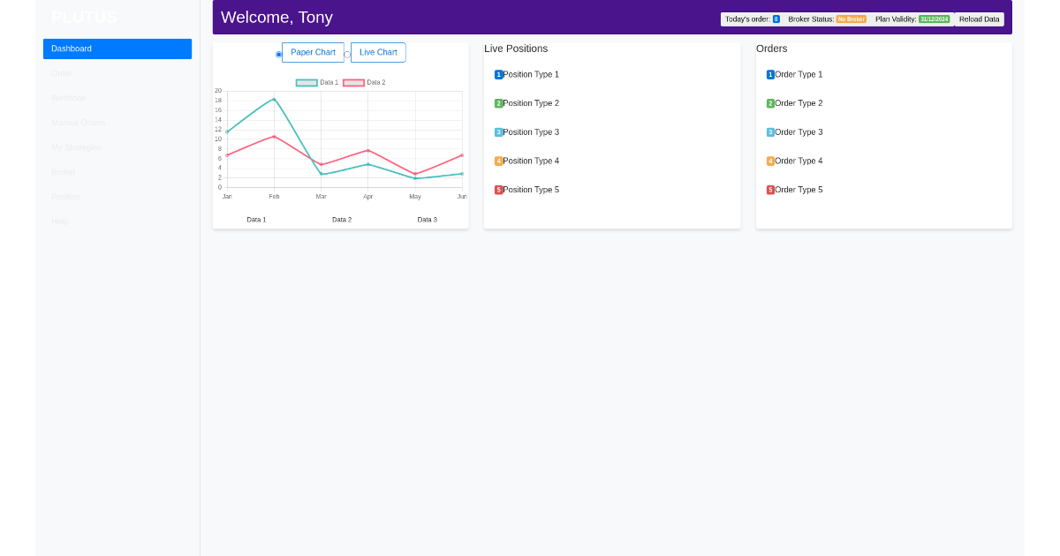1060x556 pixels.
Task: Click the Feb peak data point on chart
Action: pos(274,100)
